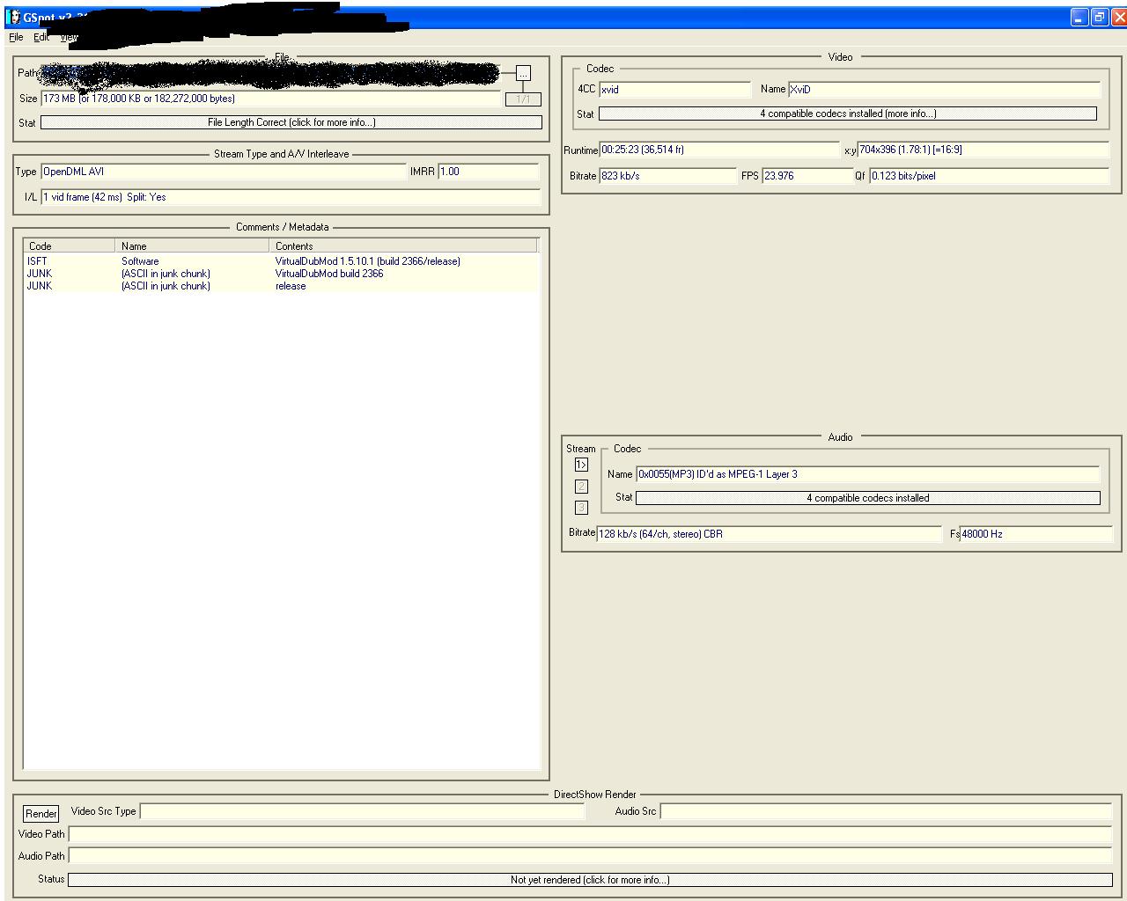Select JUNK row VirtualDubMod build 2366
The height and width of the screenshot is (901, 1127).
pos(281,274)
